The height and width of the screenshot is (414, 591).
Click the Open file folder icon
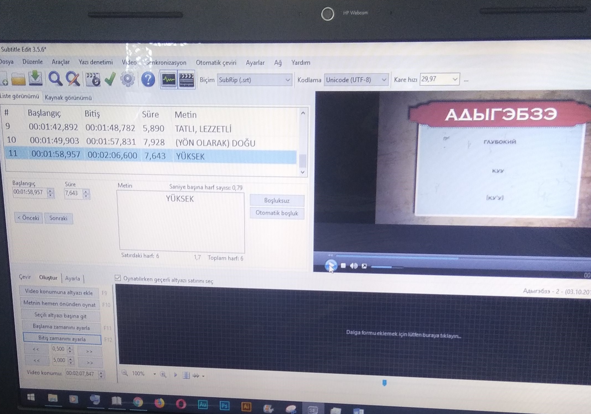18,79
